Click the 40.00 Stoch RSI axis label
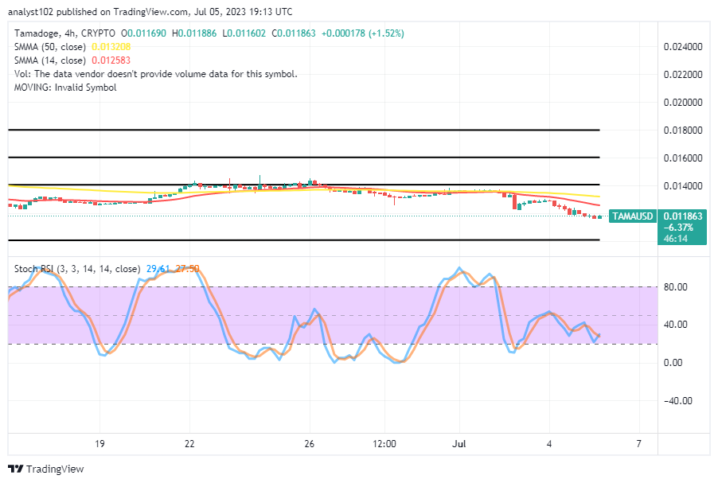The height and width of the screenshot is (483, 718). (676, 325)
